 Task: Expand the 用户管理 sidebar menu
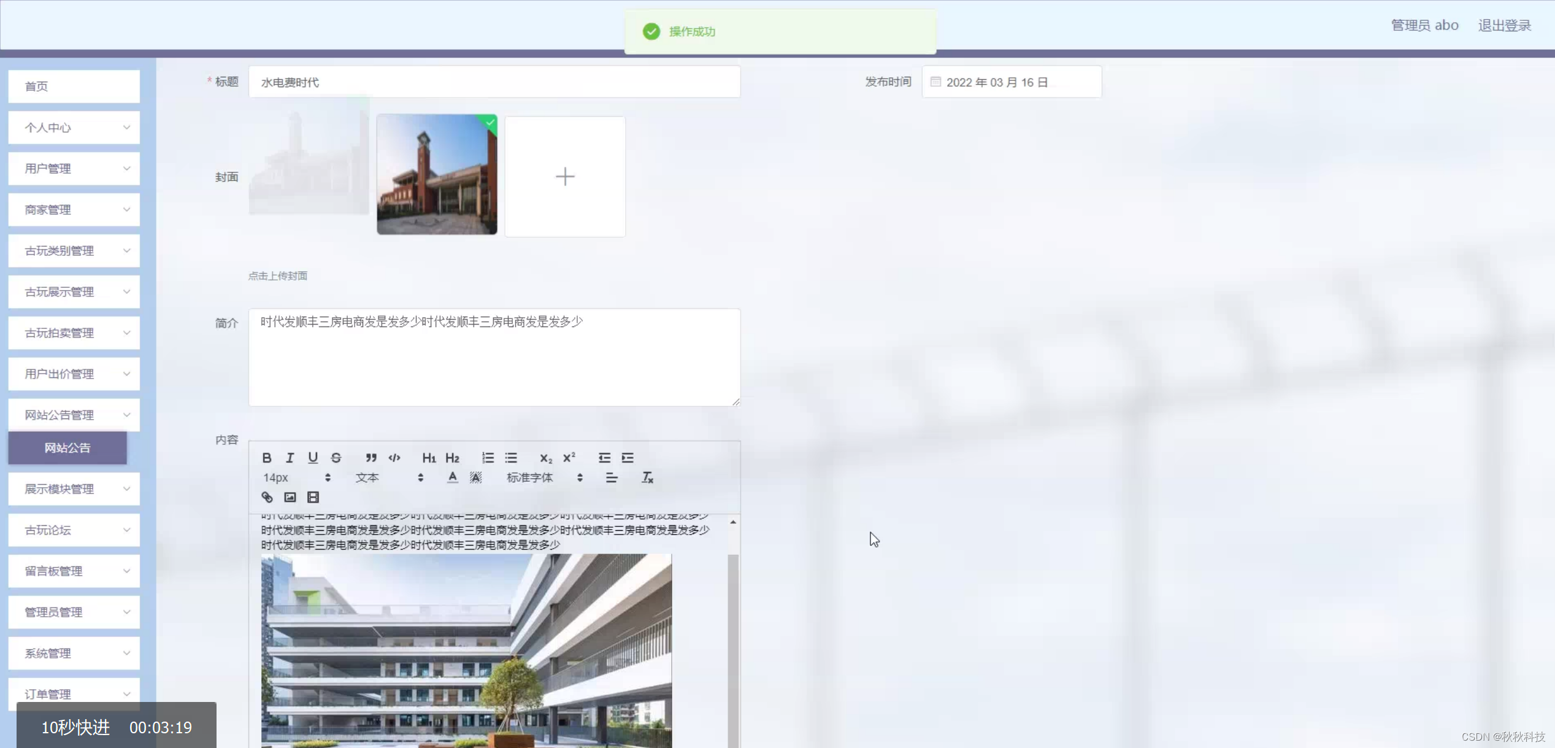pyautogui.click(x=74, y=169)
